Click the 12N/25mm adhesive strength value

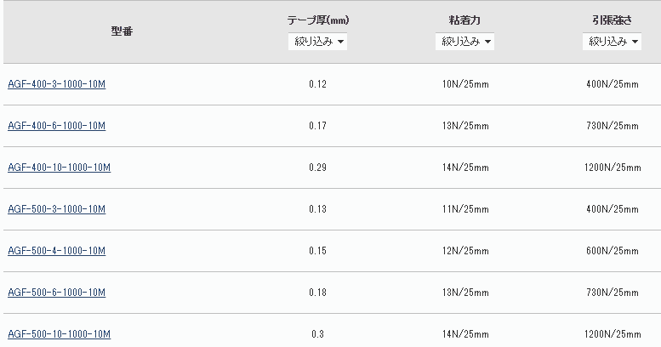tap(464, 251)
